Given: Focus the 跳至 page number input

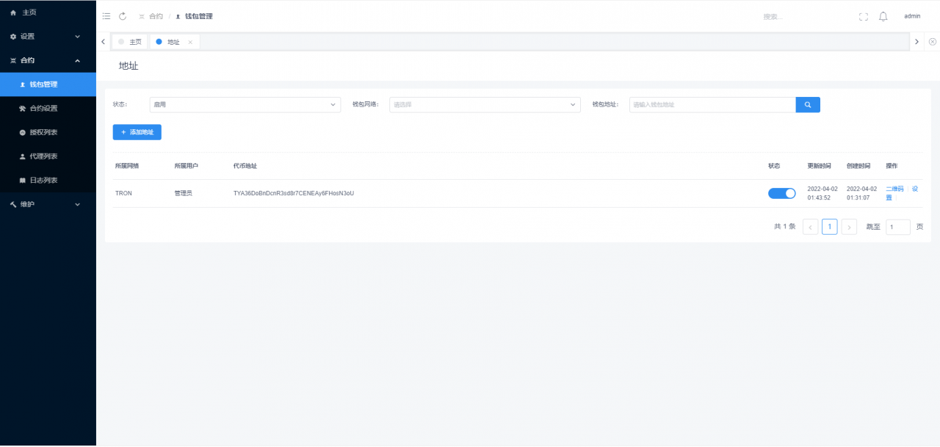Looking at the screenshot, I should click(898, 227).
